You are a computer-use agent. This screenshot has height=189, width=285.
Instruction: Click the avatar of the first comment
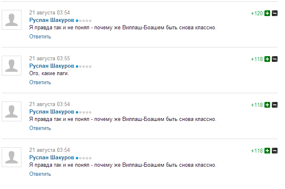click(x=12, y=20)
